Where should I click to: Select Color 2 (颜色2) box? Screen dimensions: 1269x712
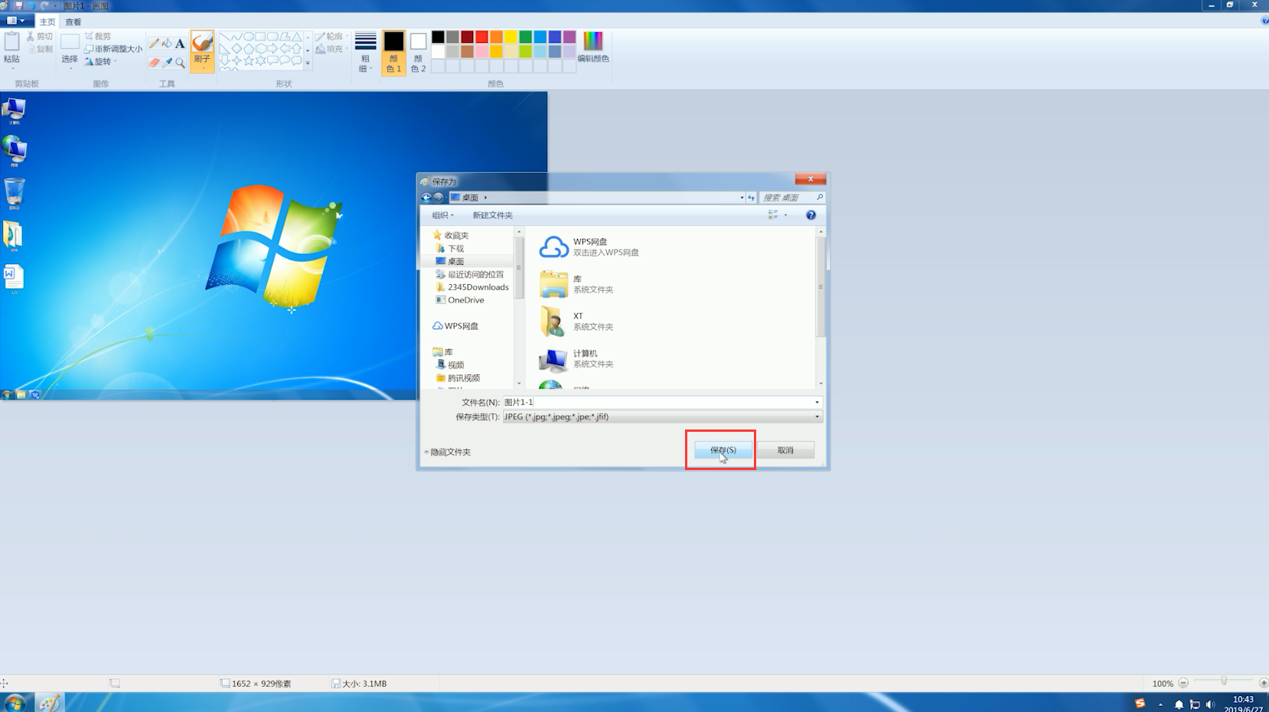[418, 53]
